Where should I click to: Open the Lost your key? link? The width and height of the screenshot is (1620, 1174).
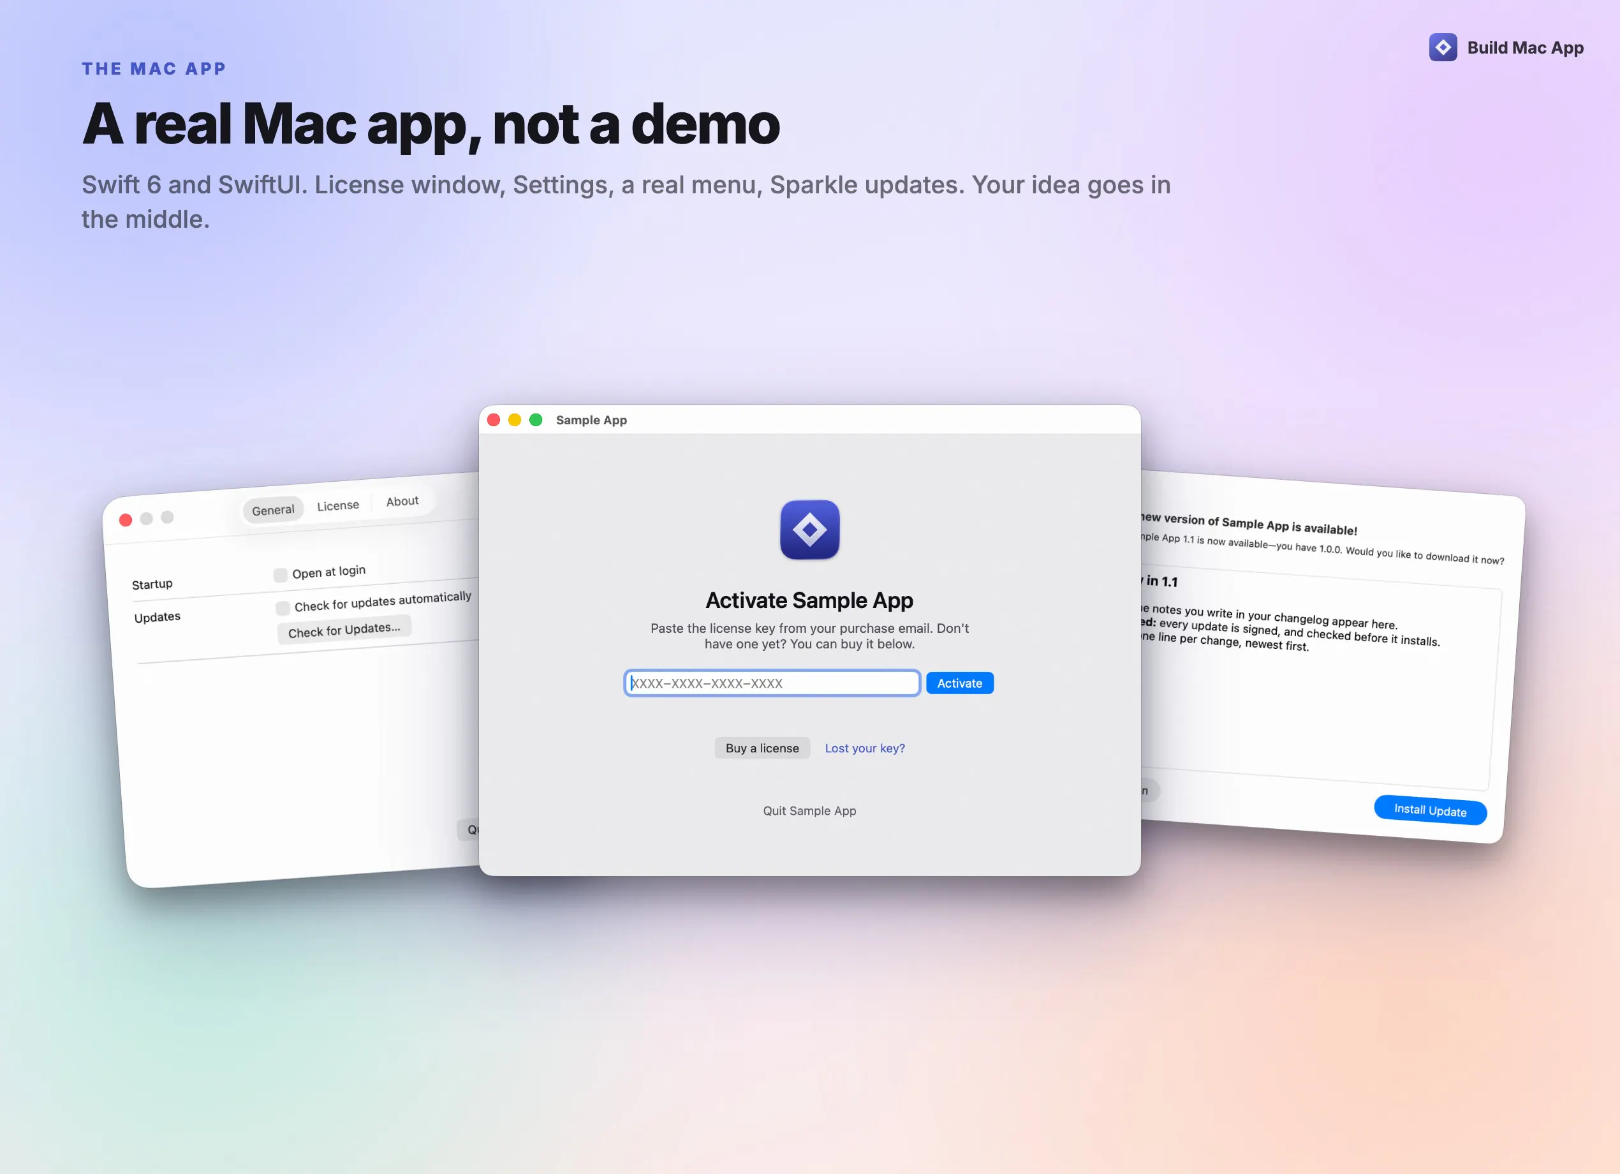tap(864, 748)
